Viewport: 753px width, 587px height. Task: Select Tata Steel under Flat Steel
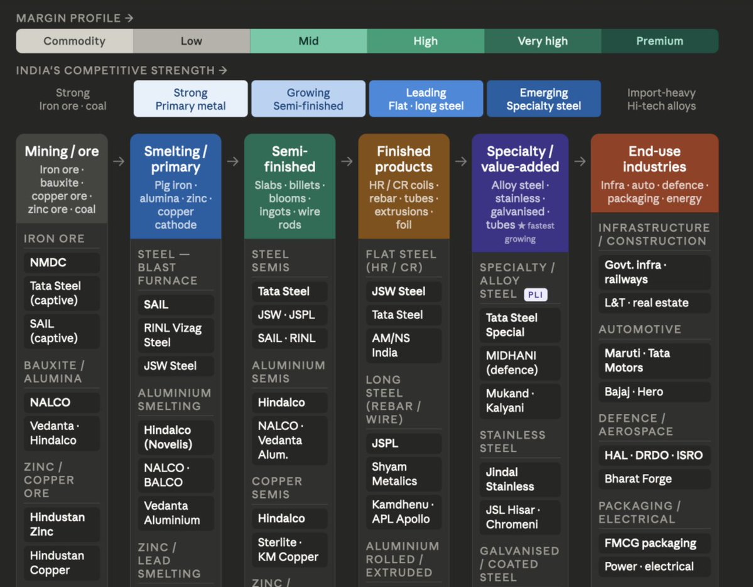click(x=404, y=315)
